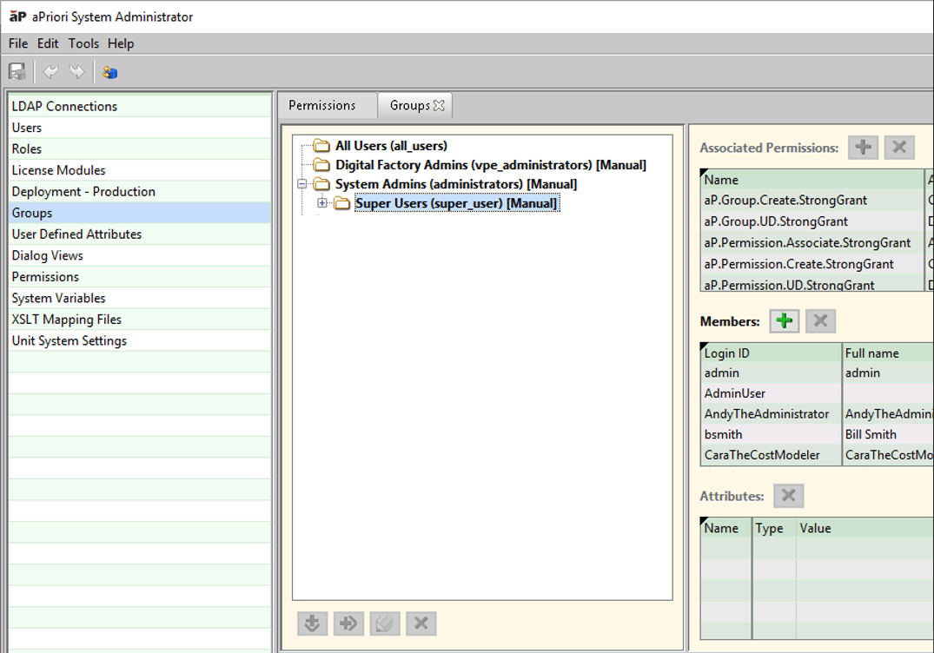Click the attributes Type column header
Image resolution: width=934 pixels, height=653 pixels.
pos(774,528)
